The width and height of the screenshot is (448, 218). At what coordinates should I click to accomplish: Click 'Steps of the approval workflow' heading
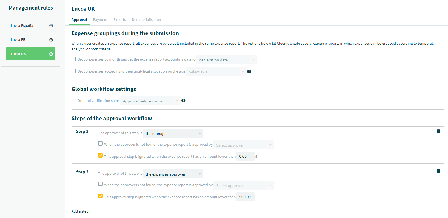pos(112,118)
